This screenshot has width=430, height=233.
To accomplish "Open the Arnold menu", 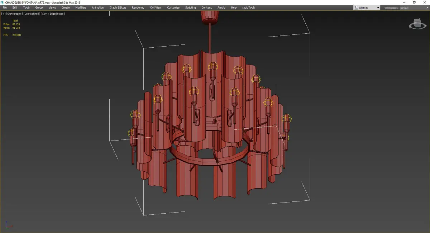I will [221, 8].
